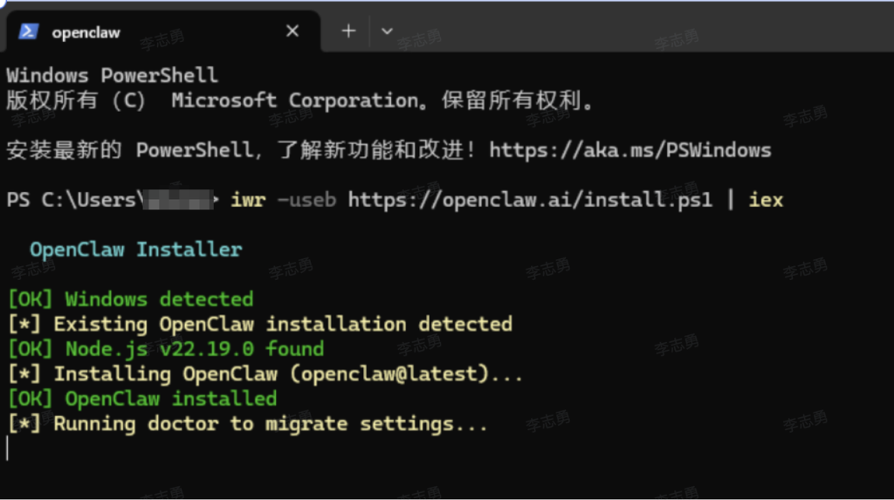Screen dimensions: 894x500
Task: Click the yellow iwr command text
Action: [248, 200]
